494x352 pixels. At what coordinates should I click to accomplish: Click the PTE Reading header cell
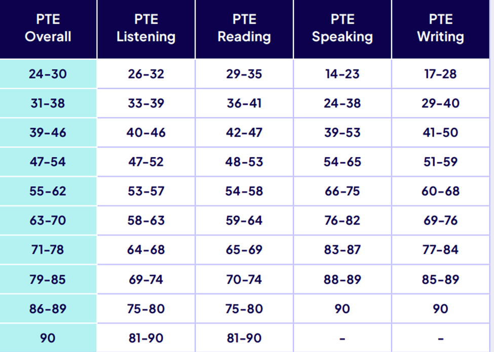tap(244, 28)
